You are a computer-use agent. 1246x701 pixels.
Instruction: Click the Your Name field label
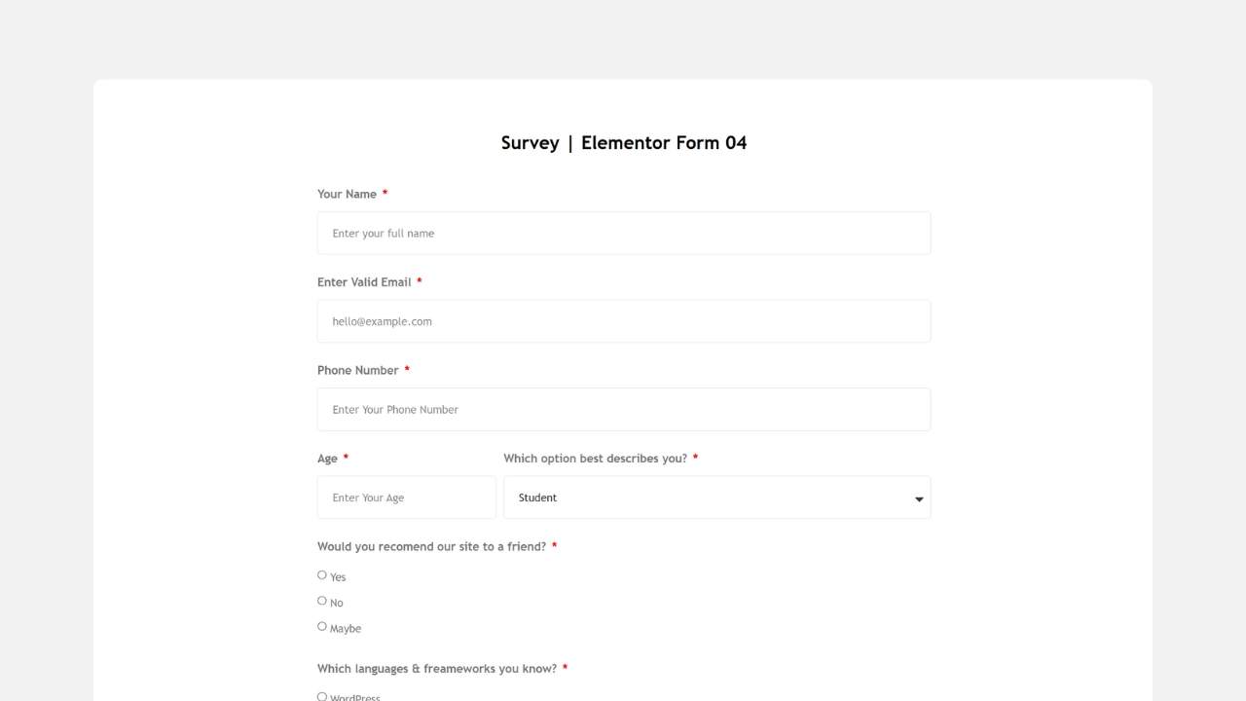pos(347,194)
